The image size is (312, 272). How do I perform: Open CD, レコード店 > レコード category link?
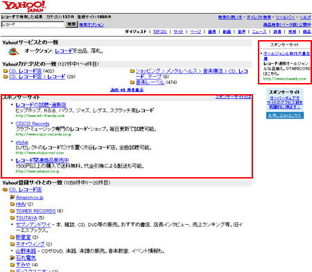37,77
